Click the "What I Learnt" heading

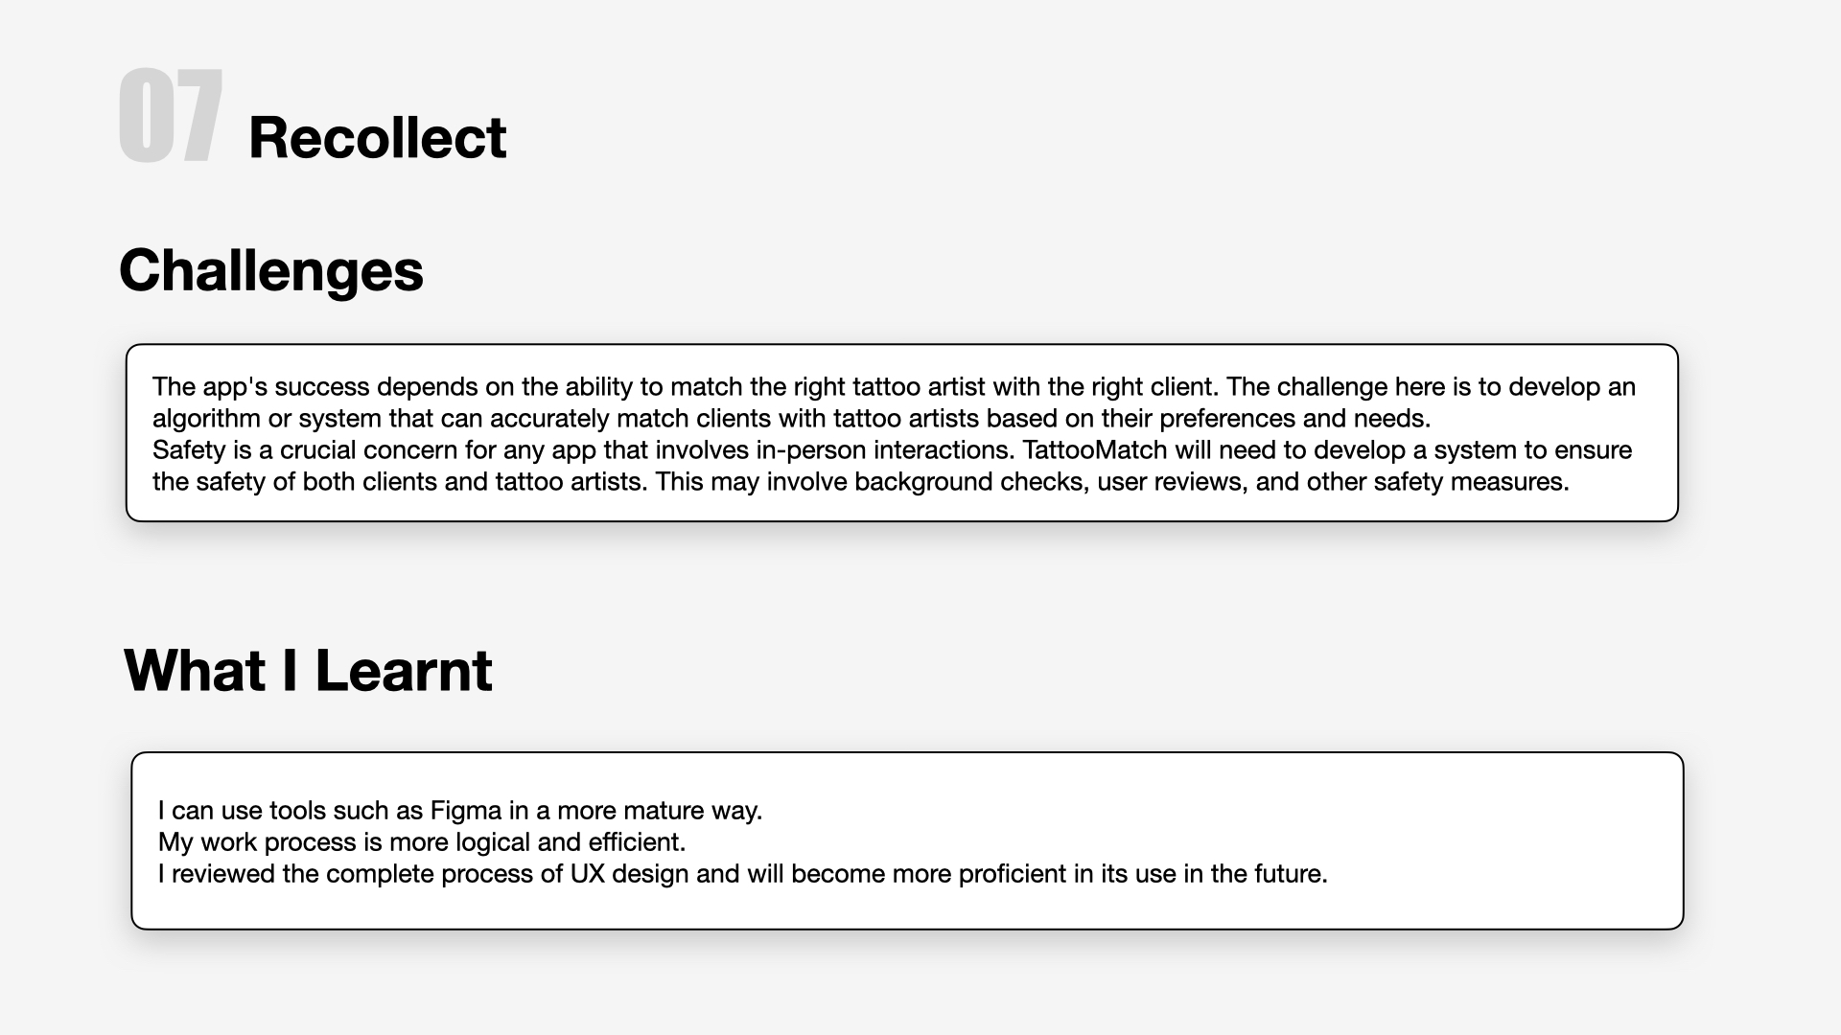pyautogui.click(x=308, y=670)
